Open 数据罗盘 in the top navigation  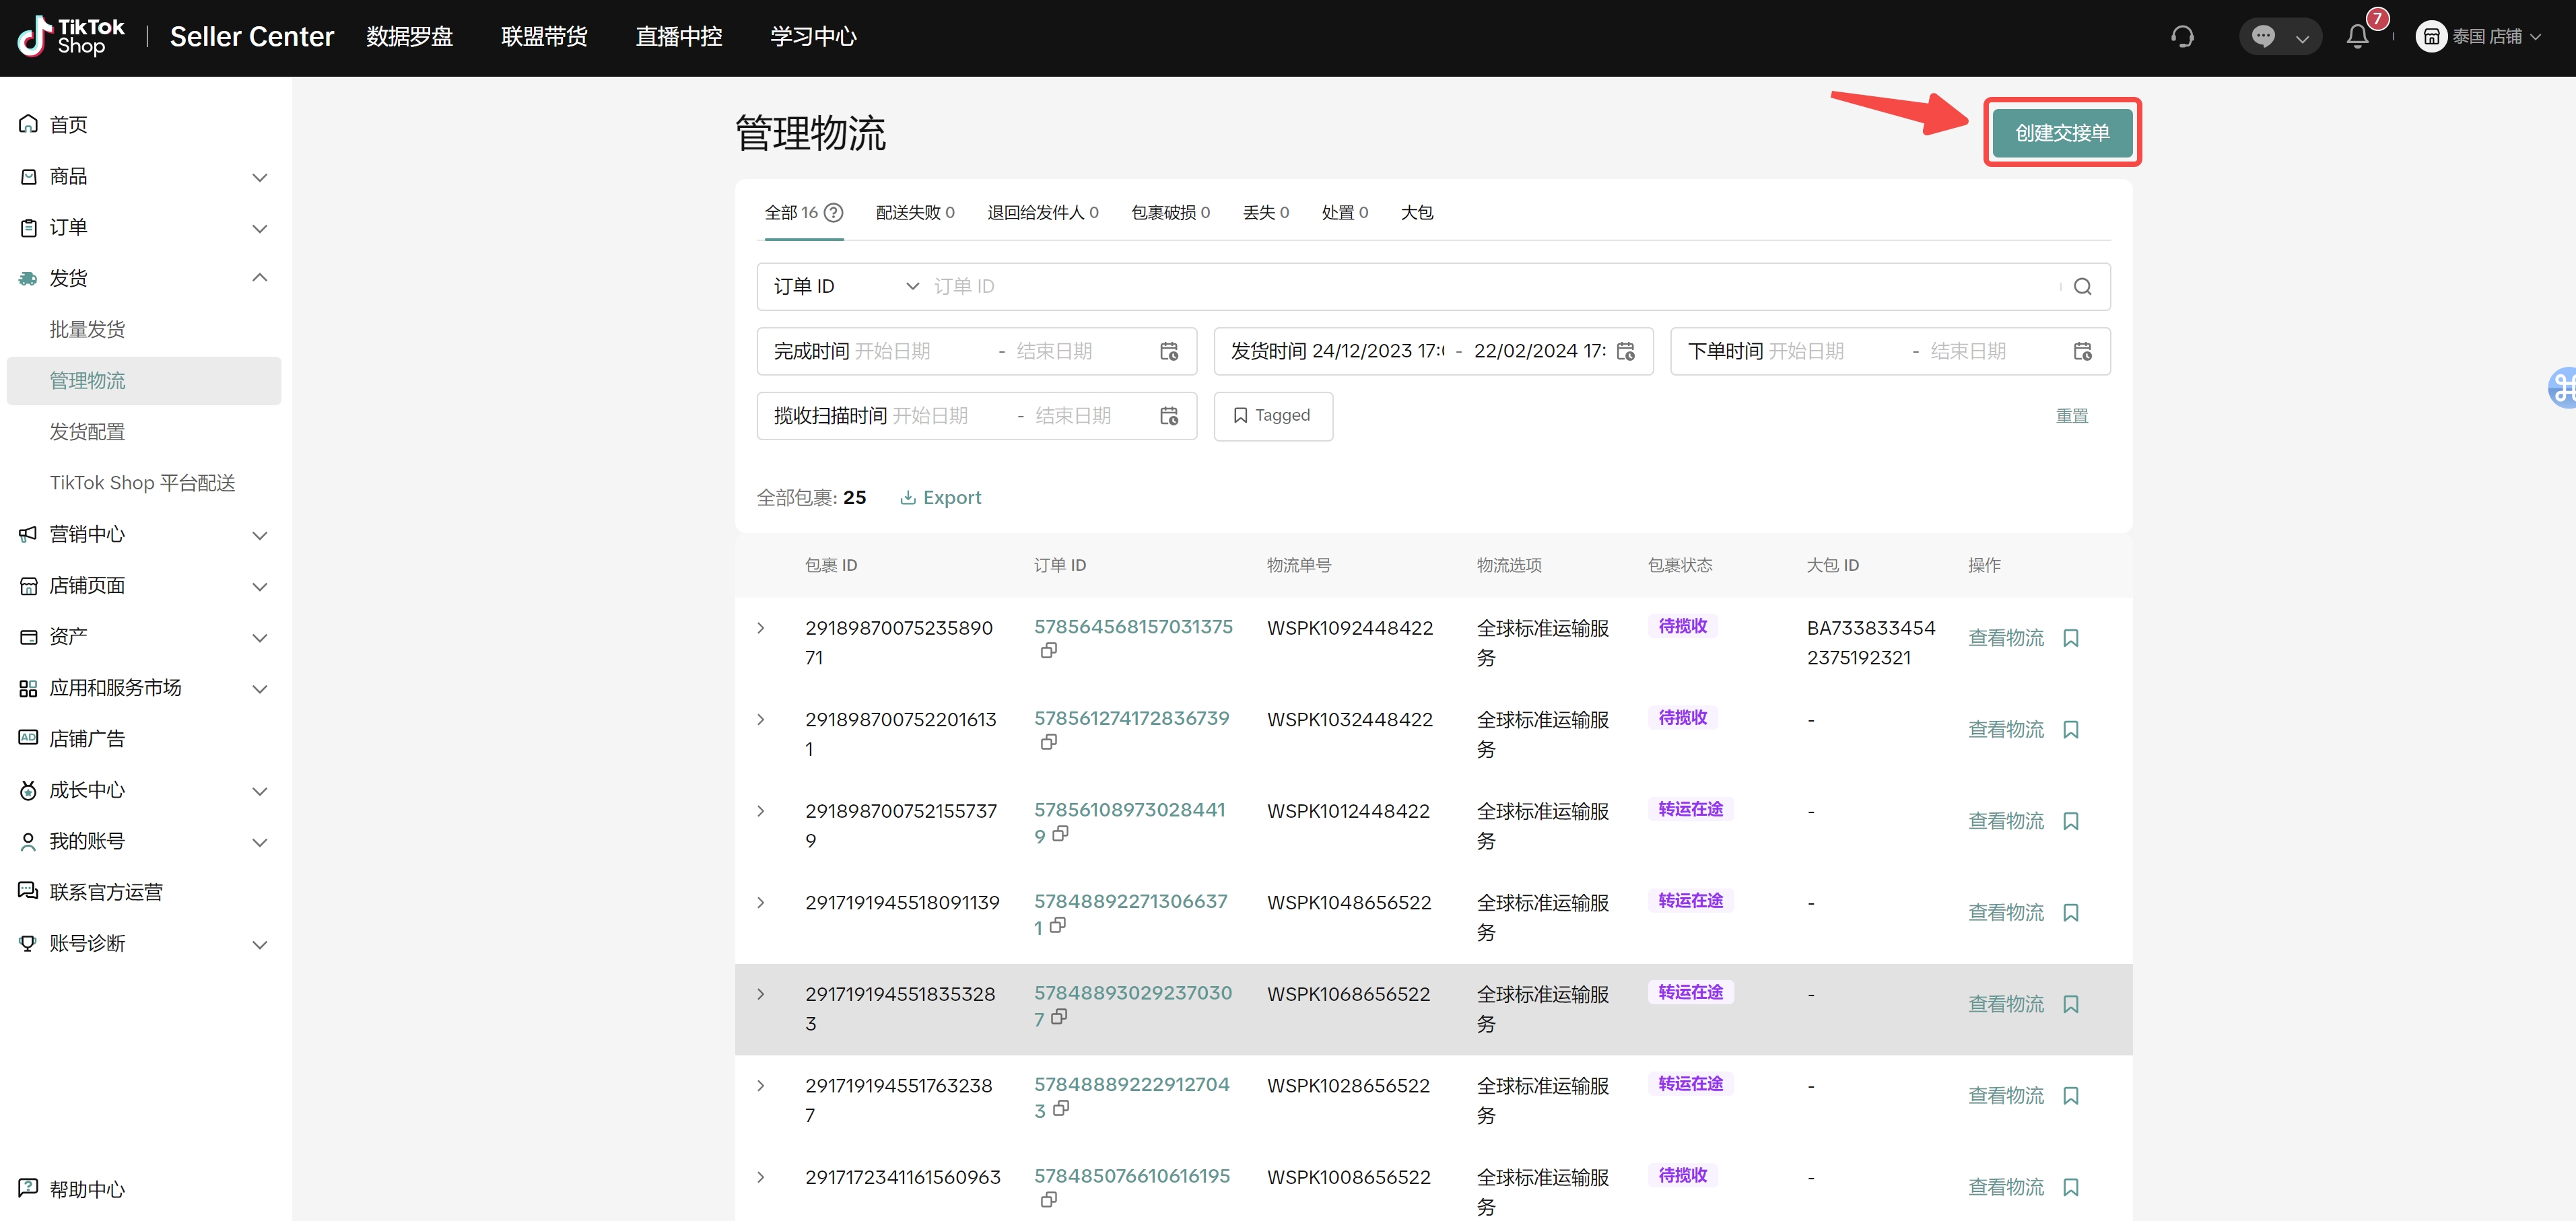(409, 37)
